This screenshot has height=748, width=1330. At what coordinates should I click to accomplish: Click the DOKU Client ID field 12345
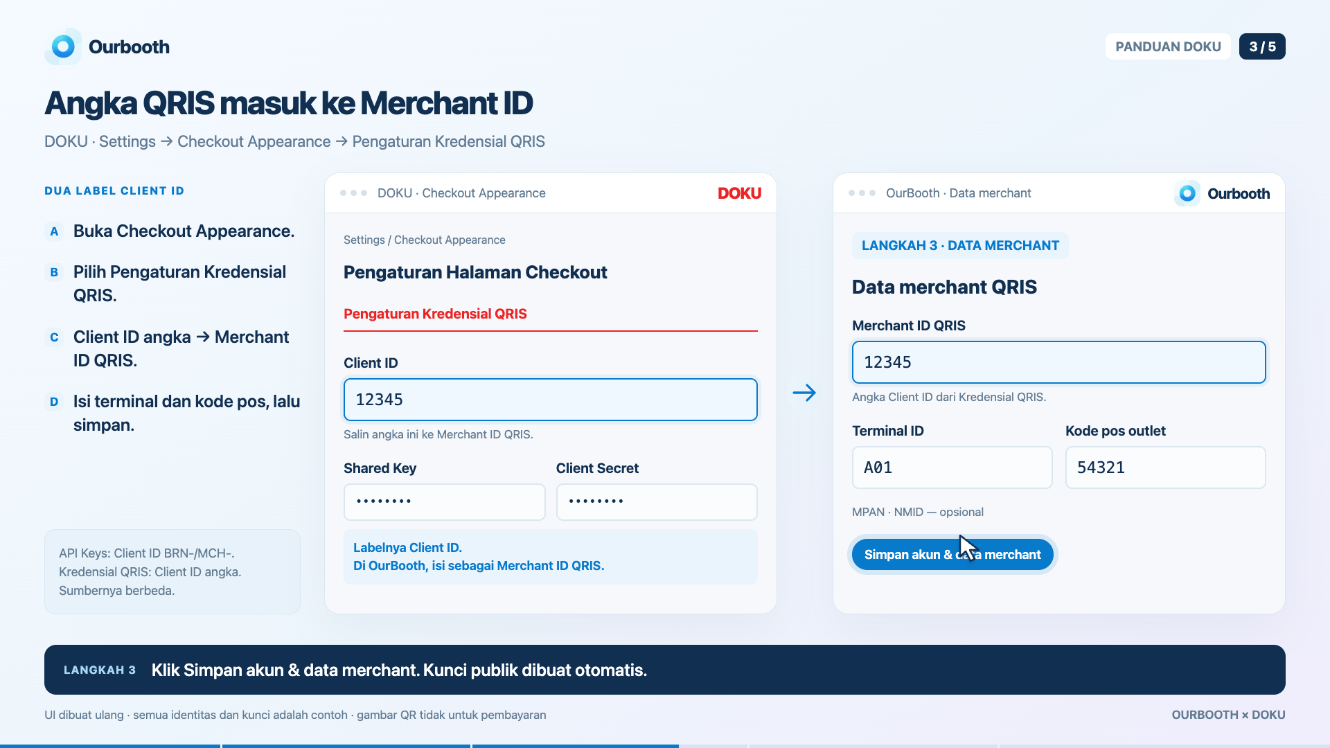(551, 400)
